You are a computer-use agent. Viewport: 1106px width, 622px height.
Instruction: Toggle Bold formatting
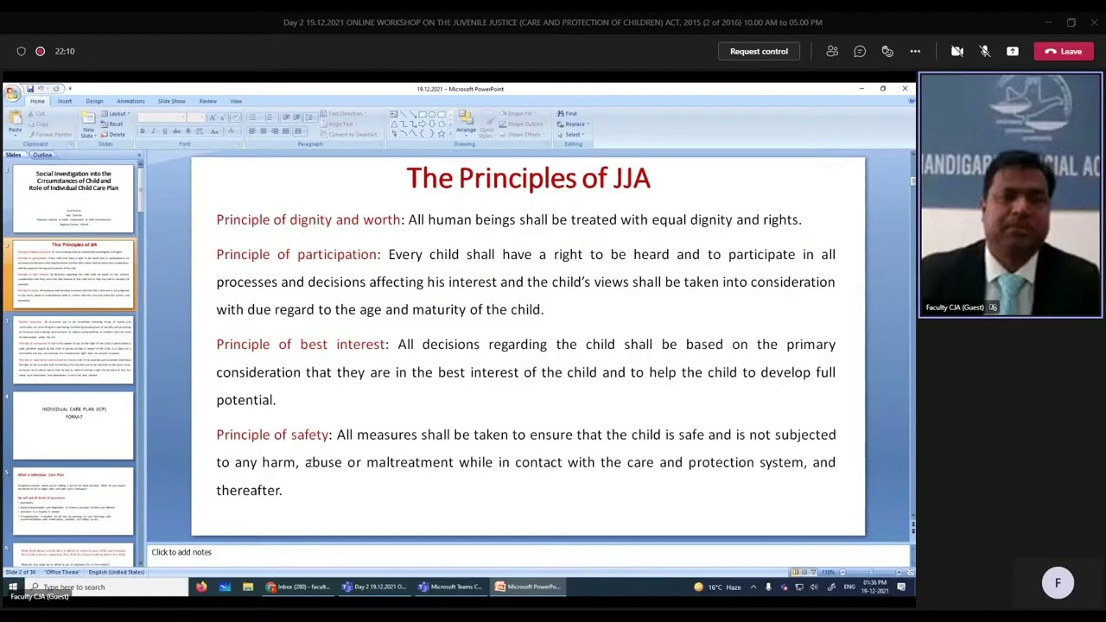143,131
